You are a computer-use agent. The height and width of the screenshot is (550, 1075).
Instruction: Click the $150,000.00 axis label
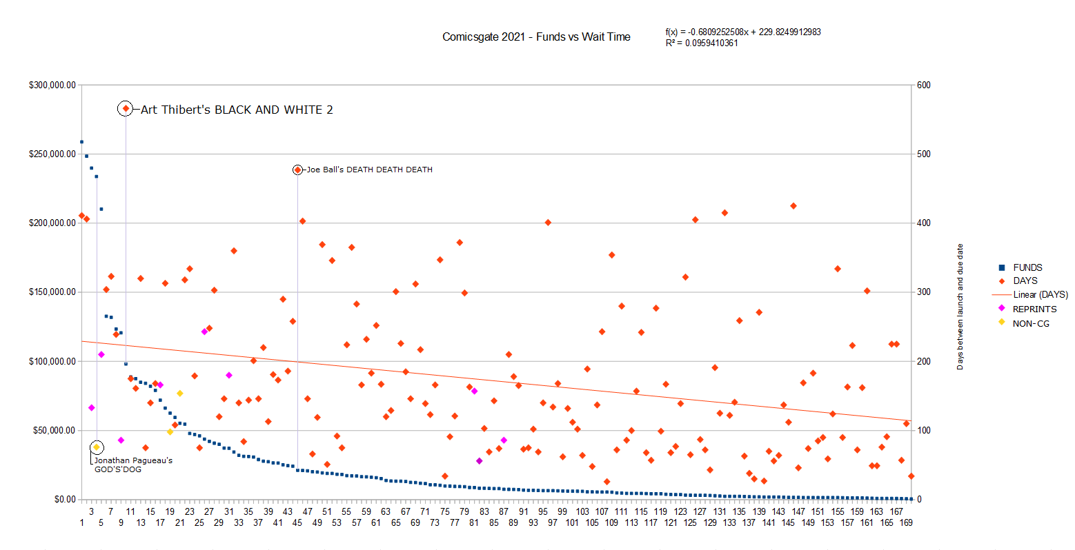click(52, 292)
